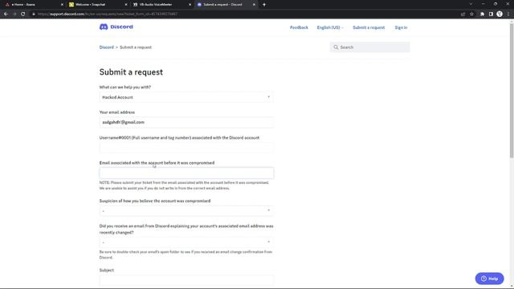The image size is (514, 289).
Task: Click the search magnifier icon
Action: click(336, 47)
